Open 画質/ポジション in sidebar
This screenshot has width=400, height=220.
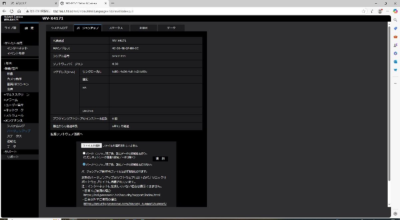click(18, 84)
